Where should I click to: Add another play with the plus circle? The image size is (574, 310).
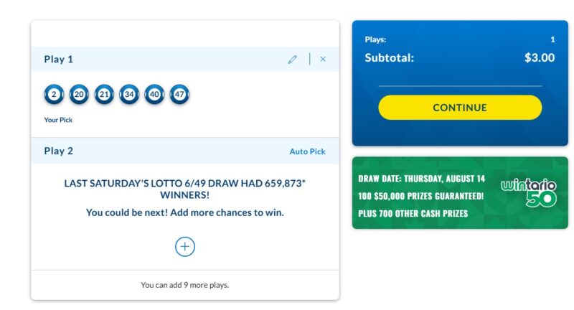[x=185, y=247]
